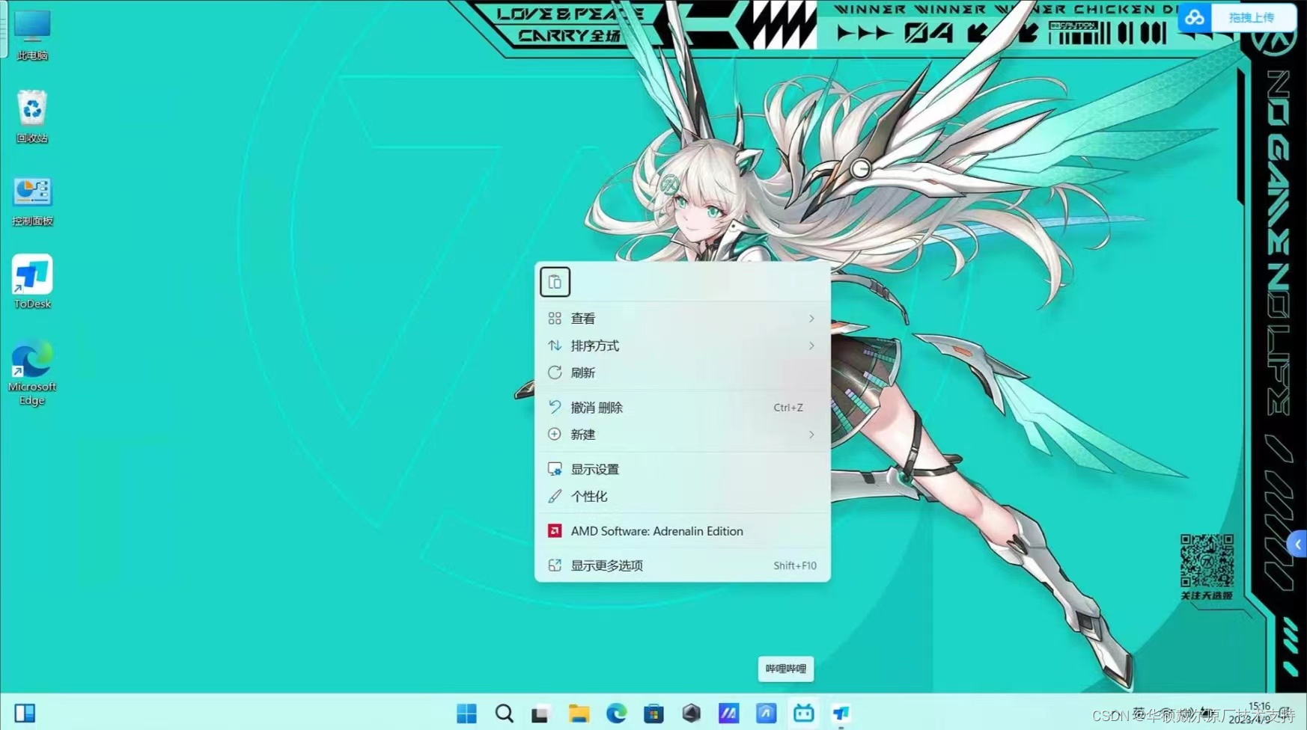Image resolution: width=1307 pixels, height=730 pixels.
Task: Select the 控制面板 control panel icon
Action: 32,200
